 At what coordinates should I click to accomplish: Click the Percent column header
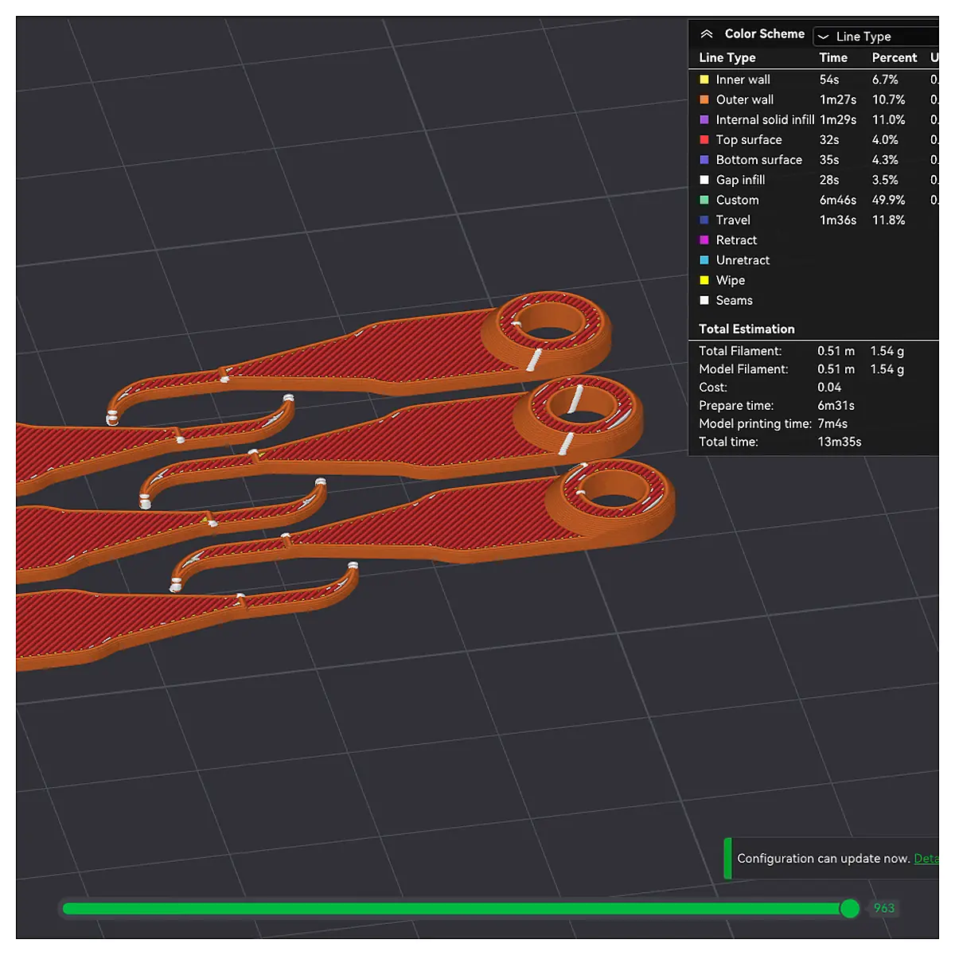[895, 57]
